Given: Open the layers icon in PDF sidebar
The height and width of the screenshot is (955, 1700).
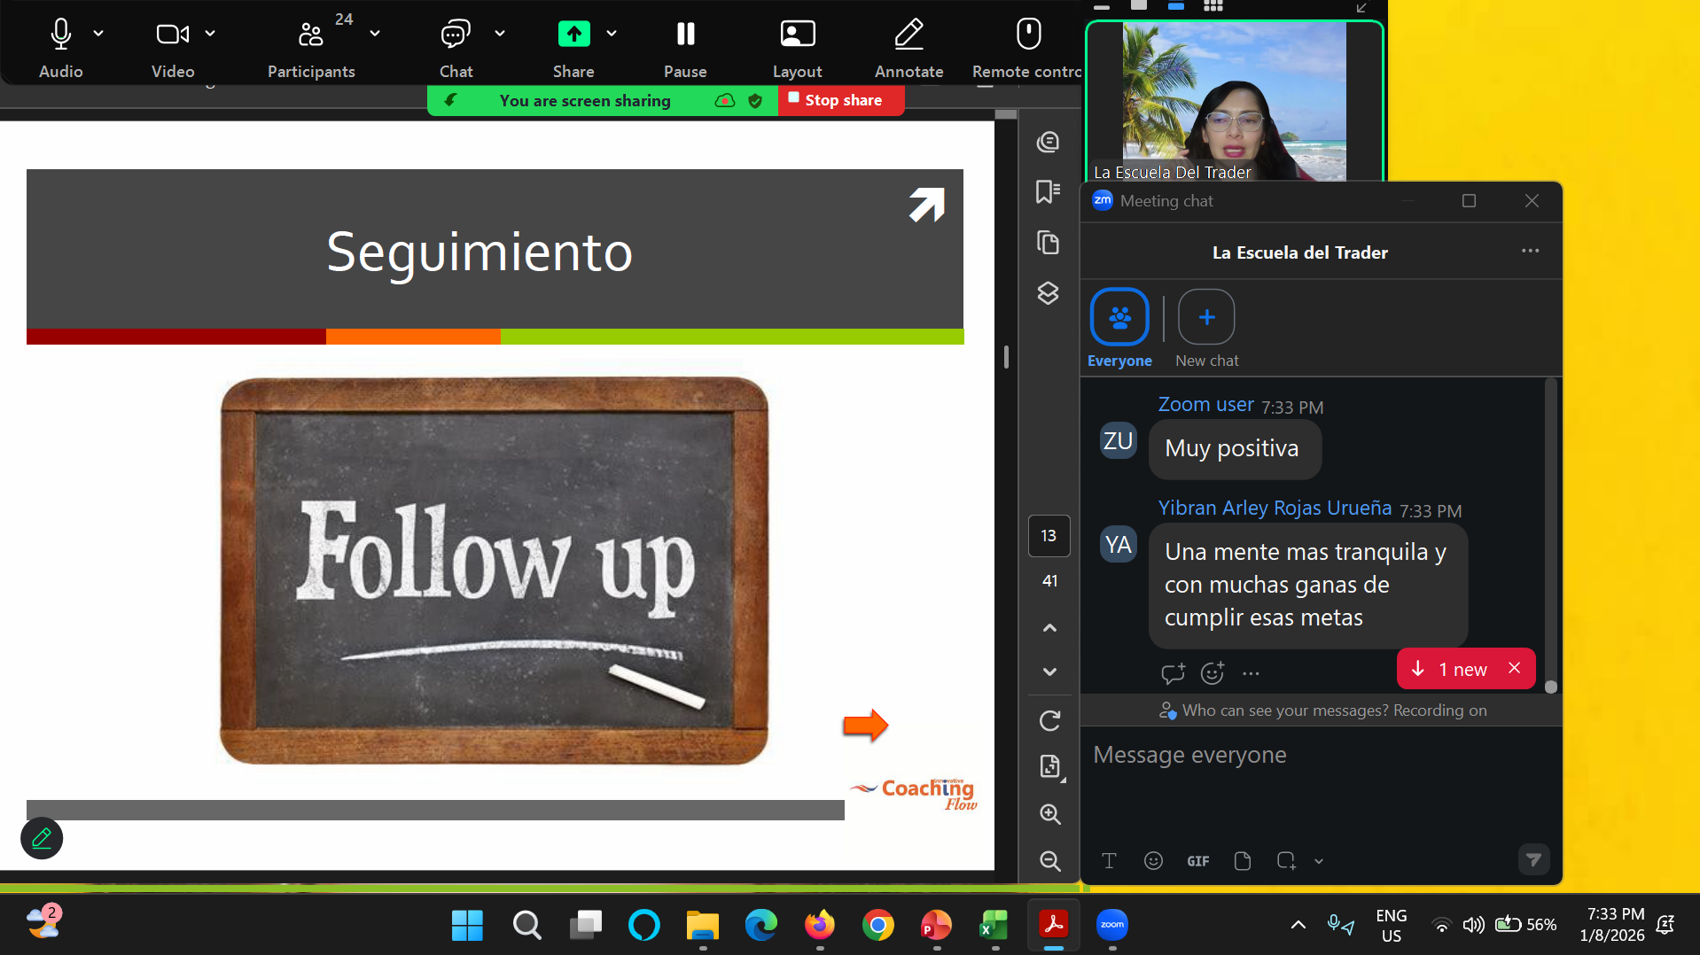Looking at the screenshot, I should coord(1049,293).
